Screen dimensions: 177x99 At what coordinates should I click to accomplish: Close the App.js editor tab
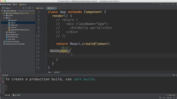[x=55, y=8]
